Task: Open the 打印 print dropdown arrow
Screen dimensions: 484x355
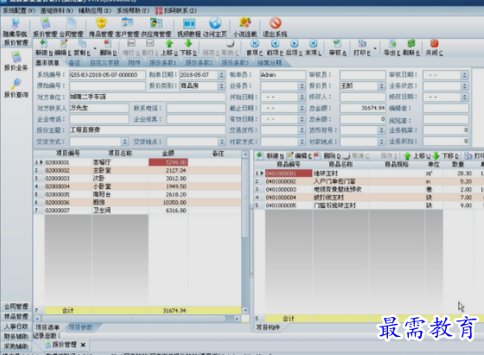Action: coord(375,48)
